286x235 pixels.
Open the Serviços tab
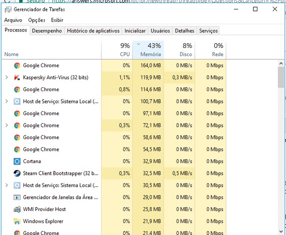[x=209, y=31]
